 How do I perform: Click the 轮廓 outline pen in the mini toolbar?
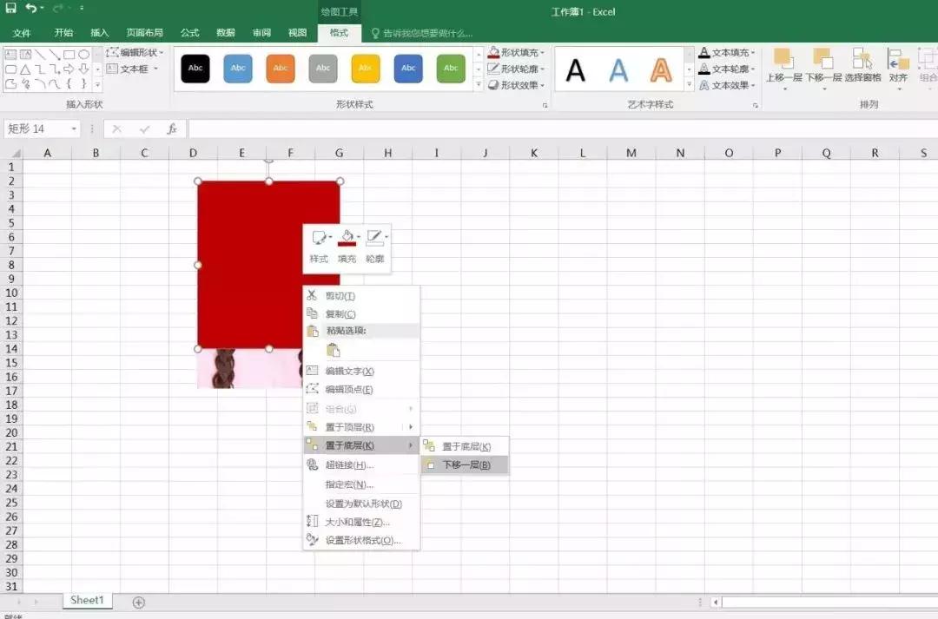pos(375,238)
